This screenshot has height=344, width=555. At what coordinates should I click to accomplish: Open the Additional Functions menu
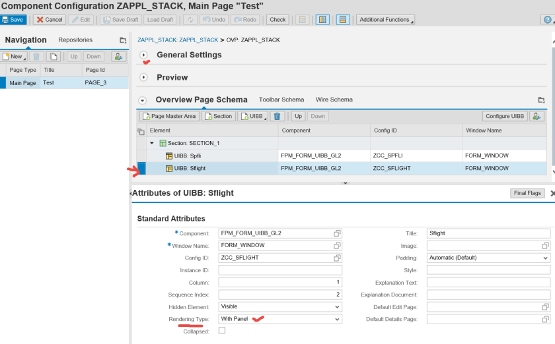coord(385,20)
